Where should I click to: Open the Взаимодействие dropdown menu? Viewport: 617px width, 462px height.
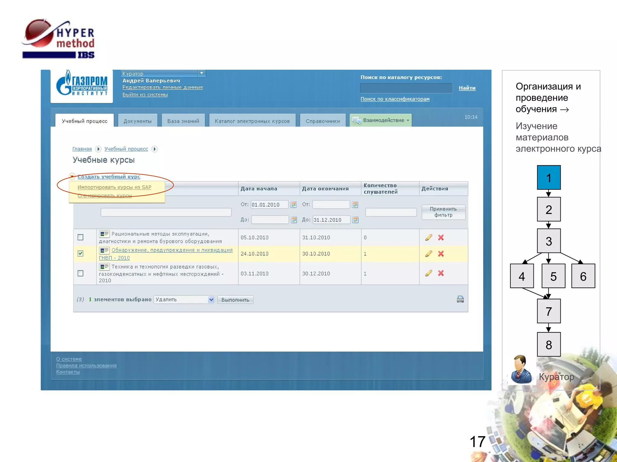381,120
